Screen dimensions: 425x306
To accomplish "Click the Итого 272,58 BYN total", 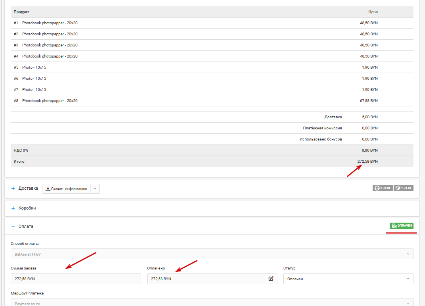I will coord(367,161).
